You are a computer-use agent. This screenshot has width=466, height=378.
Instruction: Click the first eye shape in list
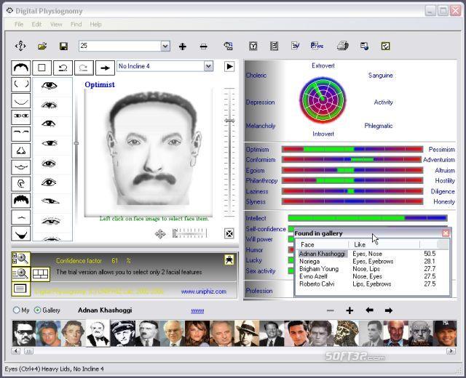(50, 86)
